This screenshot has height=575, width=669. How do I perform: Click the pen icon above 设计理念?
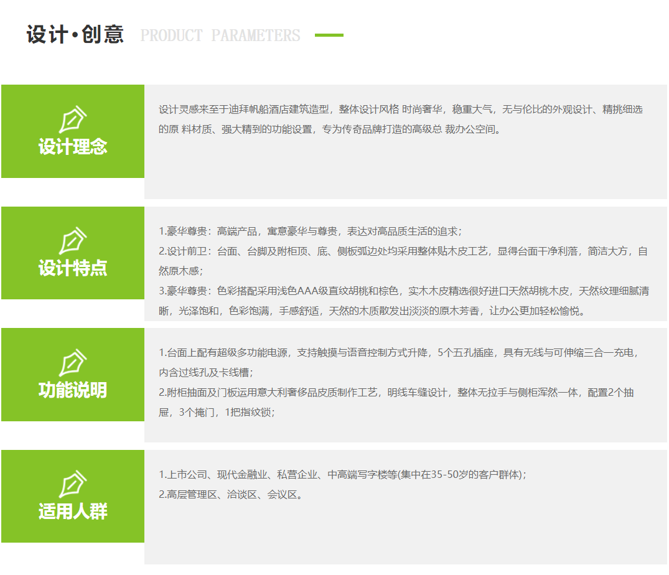tap(73, 119)
